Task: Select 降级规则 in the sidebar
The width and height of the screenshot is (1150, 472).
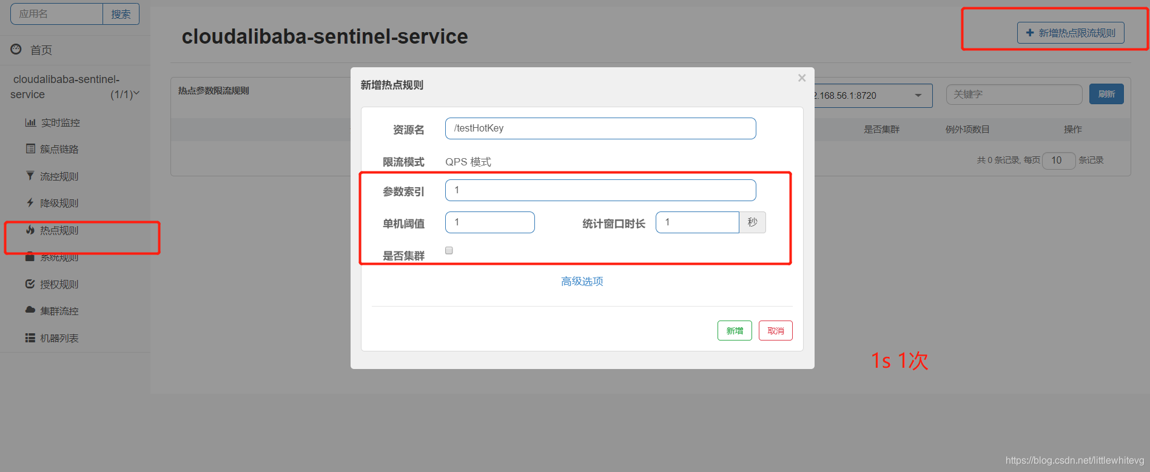Action: [59, 204]
